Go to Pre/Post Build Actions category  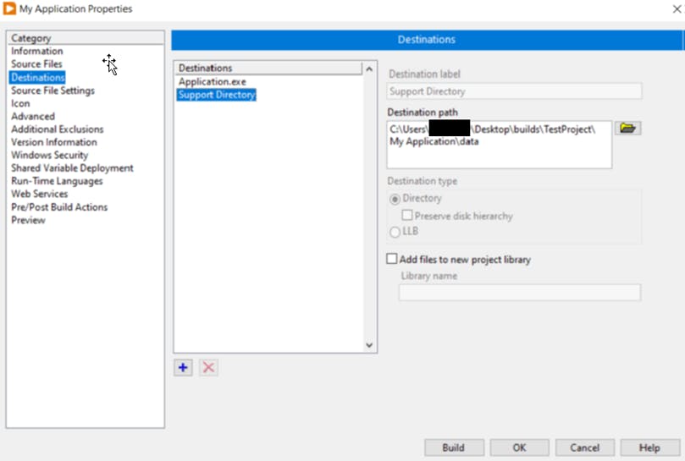pos(59,207)
